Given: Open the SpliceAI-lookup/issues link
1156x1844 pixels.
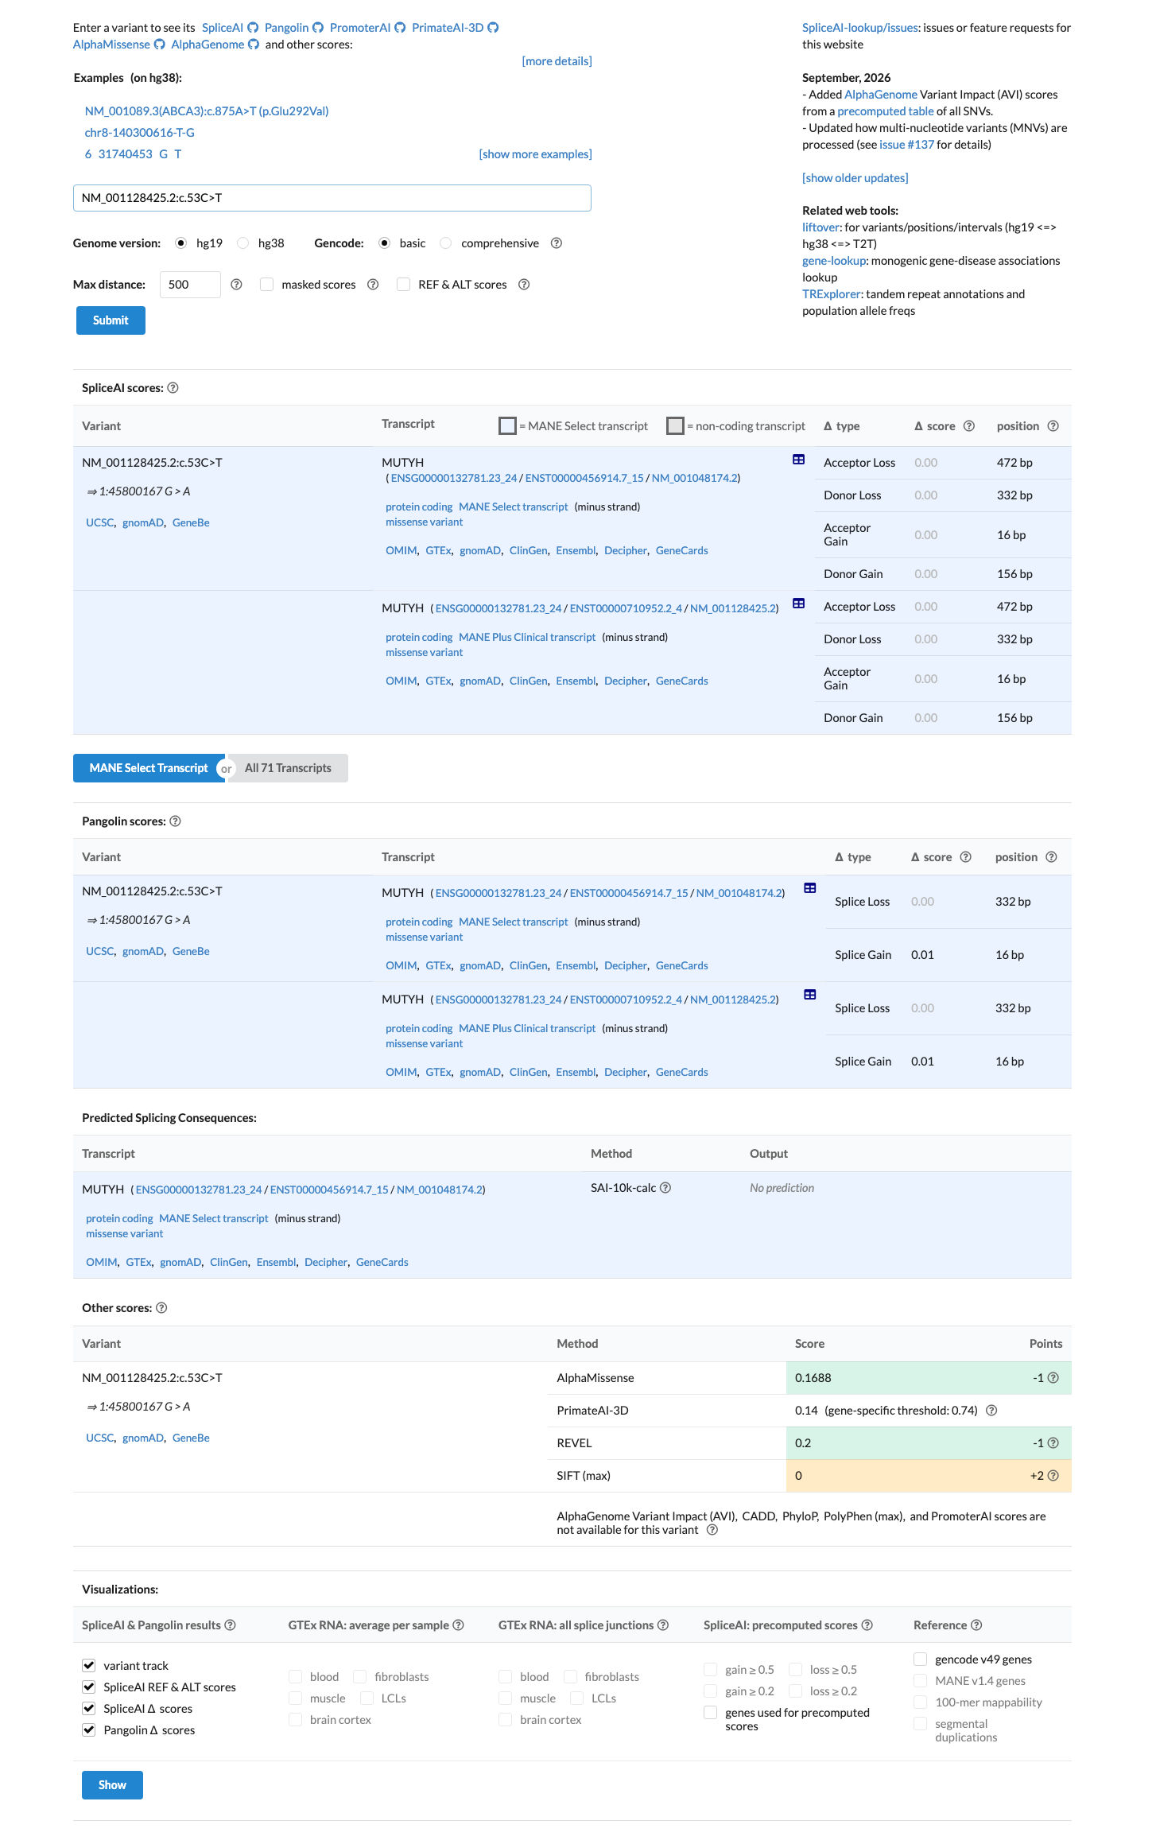Looking at the screenshot, I should (x=860, y=28).
